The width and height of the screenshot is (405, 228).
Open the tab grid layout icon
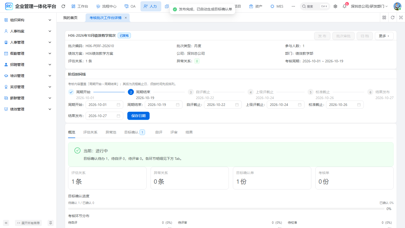(x=384, y=17)
